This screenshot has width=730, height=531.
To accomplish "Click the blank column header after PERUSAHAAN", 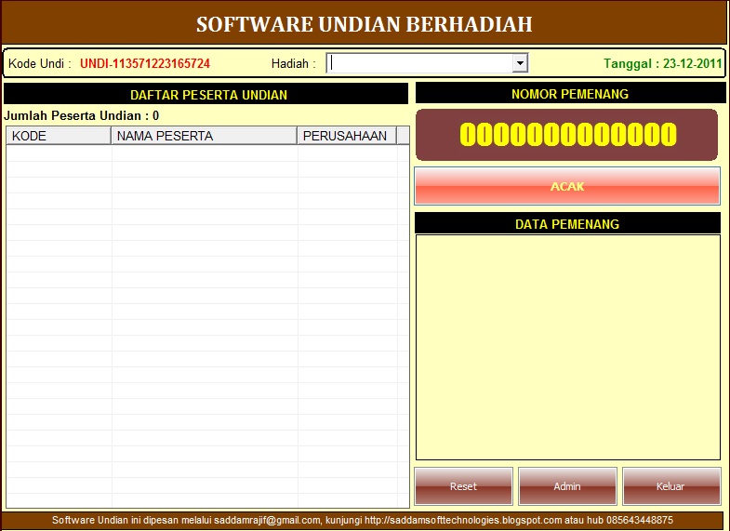I will pyautogui.click(x=403, y=136).
